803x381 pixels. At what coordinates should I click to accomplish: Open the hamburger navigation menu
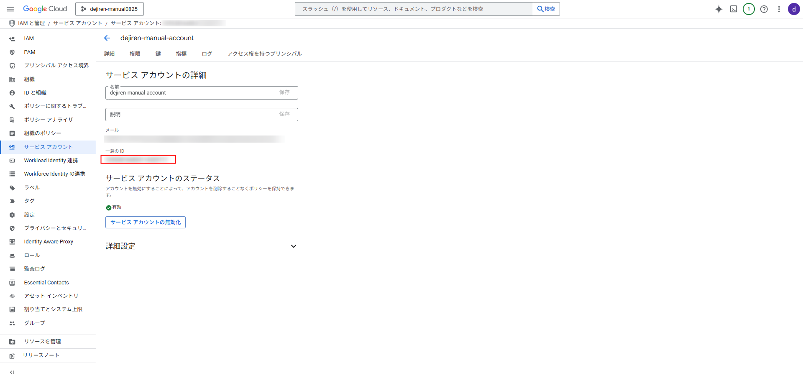coord(10,9)
